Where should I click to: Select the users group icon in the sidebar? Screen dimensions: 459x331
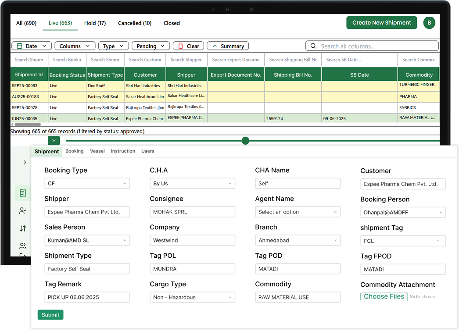[x=23, y=246]
